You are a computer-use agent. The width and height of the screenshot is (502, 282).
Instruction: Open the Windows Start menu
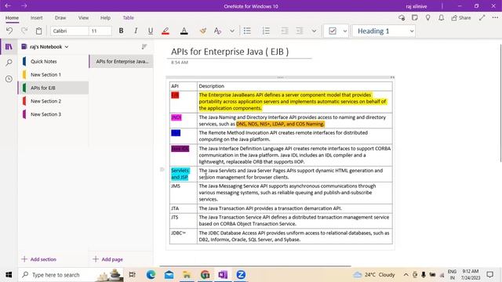(x=9, y=275)
